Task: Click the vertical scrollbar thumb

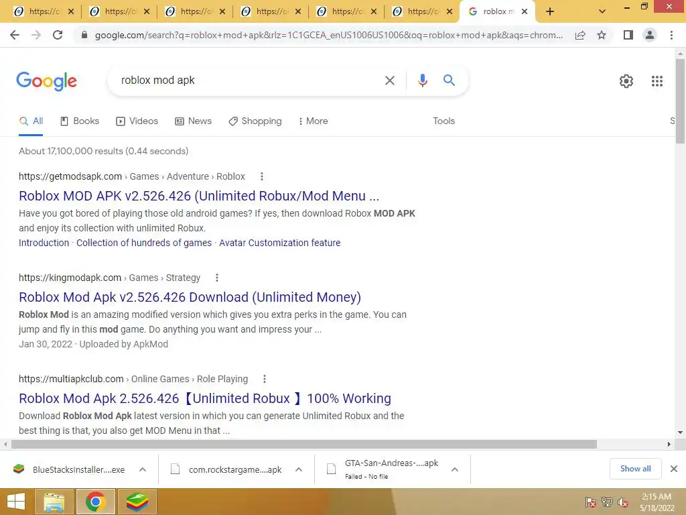Action: click(680, 101)
